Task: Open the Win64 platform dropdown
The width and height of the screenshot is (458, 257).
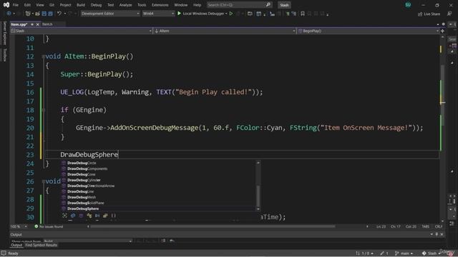Action: coord(158,14)
